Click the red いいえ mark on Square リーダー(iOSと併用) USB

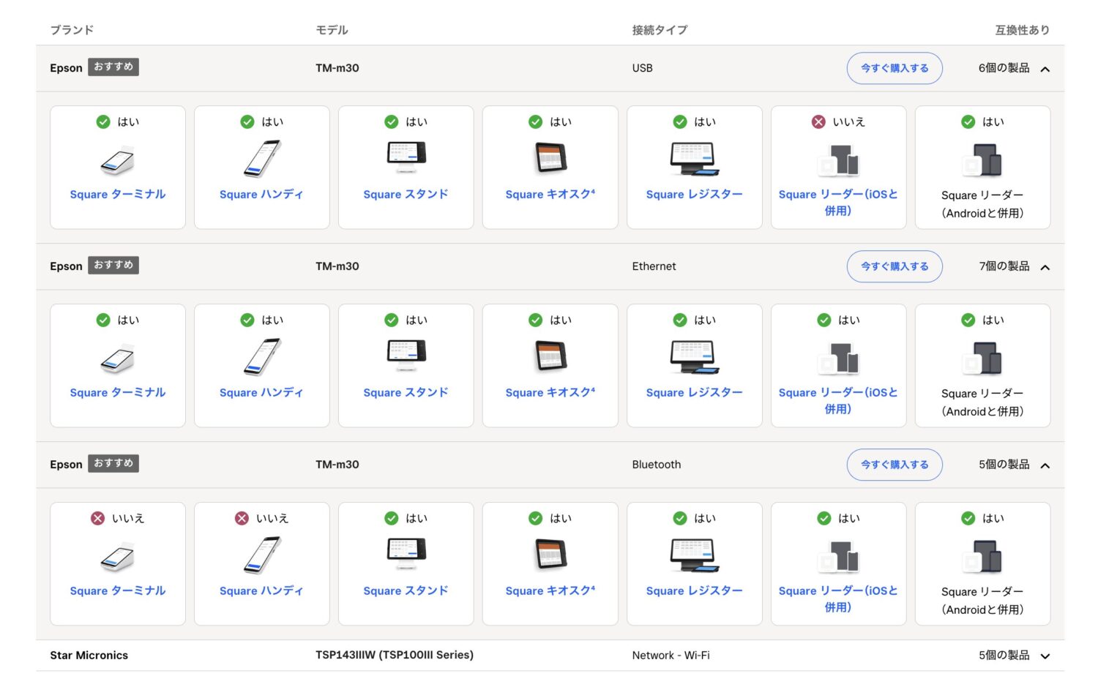coord(818,121)
